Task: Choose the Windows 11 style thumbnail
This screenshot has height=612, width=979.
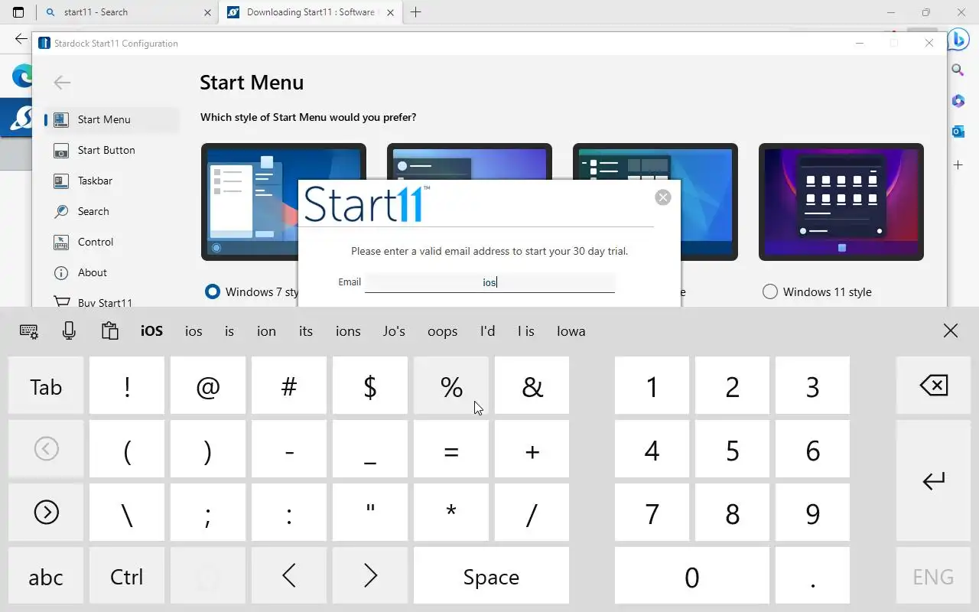Action: [x=841, y=202]
